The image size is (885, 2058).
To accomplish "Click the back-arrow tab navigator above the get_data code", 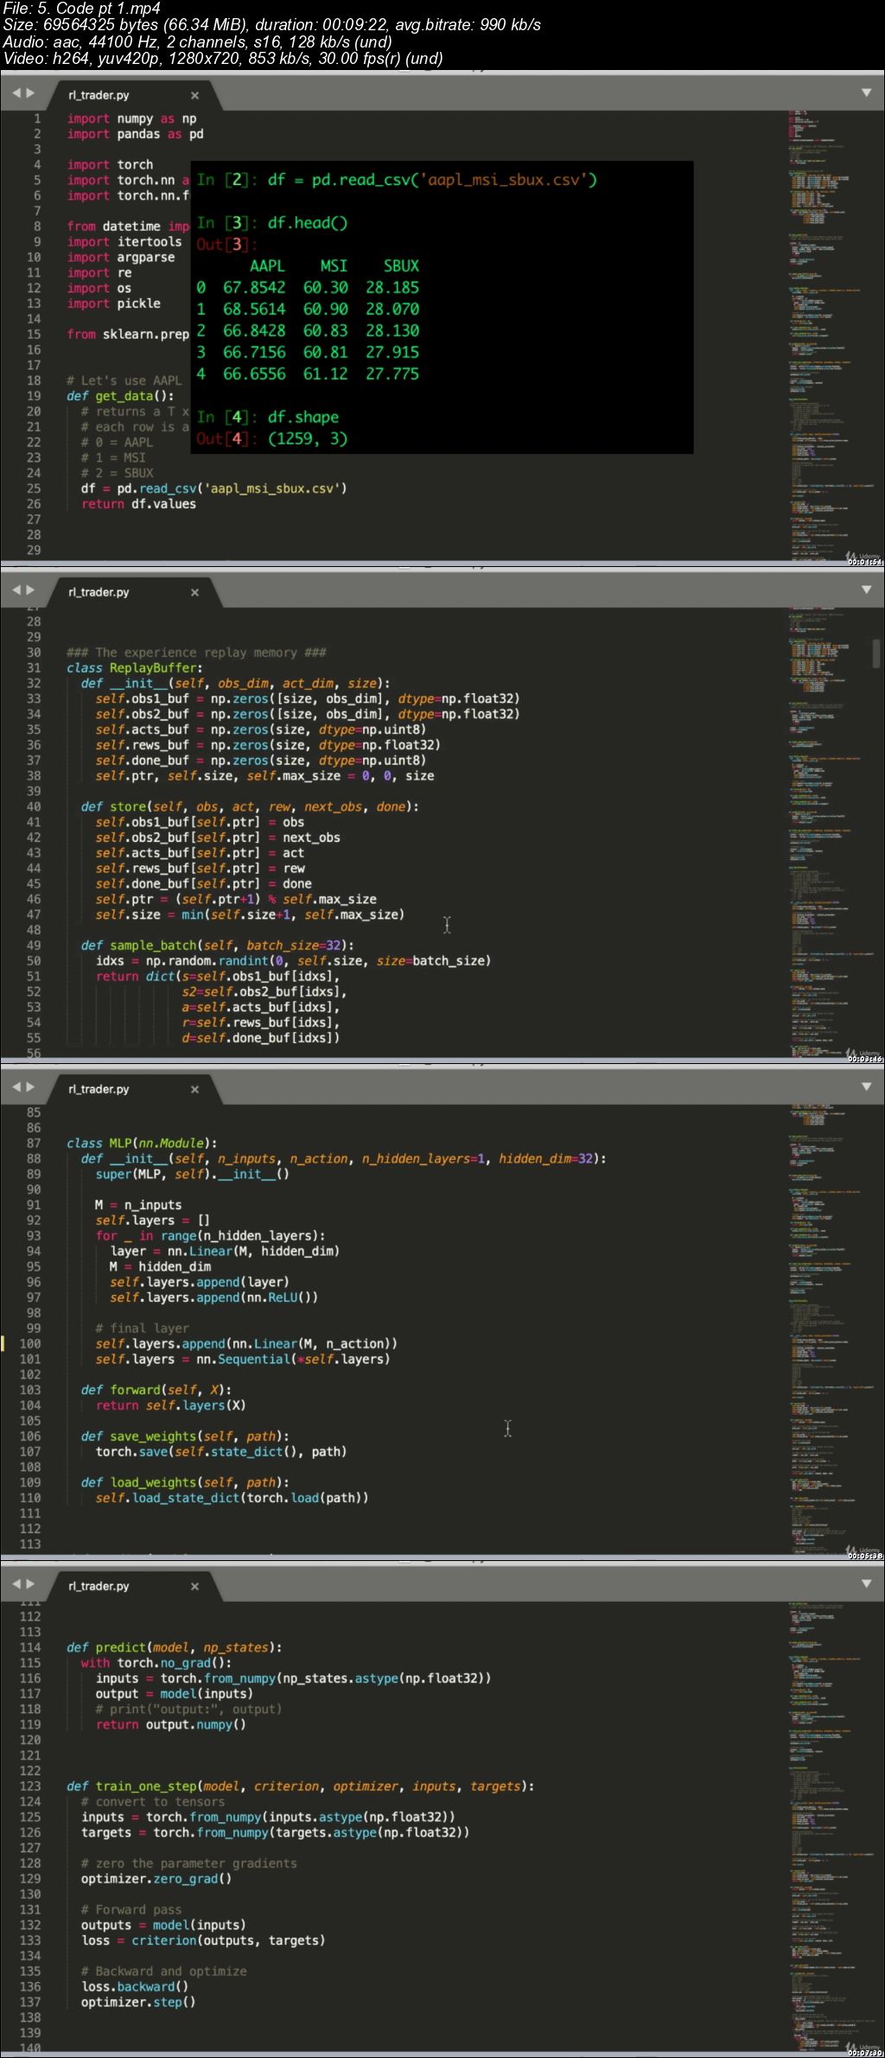I will 16,93.
